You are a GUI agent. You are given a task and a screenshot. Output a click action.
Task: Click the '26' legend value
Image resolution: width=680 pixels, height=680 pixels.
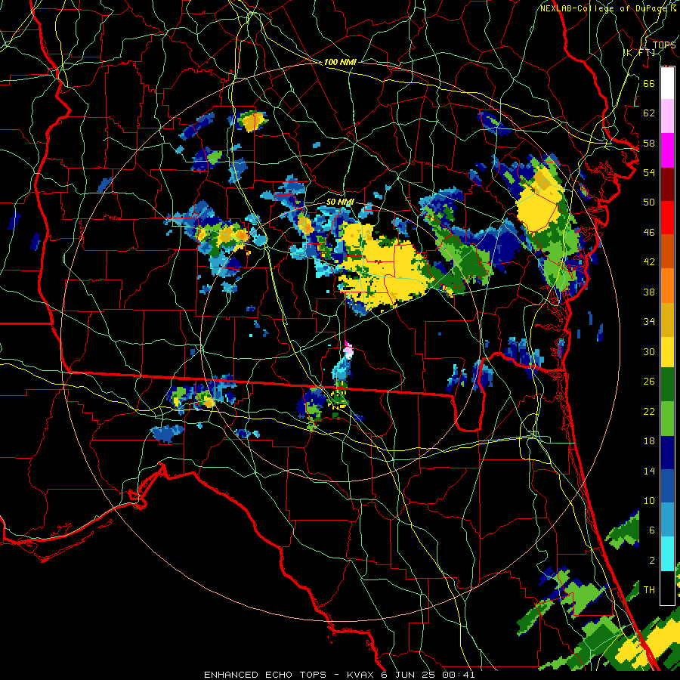(649, 382)
